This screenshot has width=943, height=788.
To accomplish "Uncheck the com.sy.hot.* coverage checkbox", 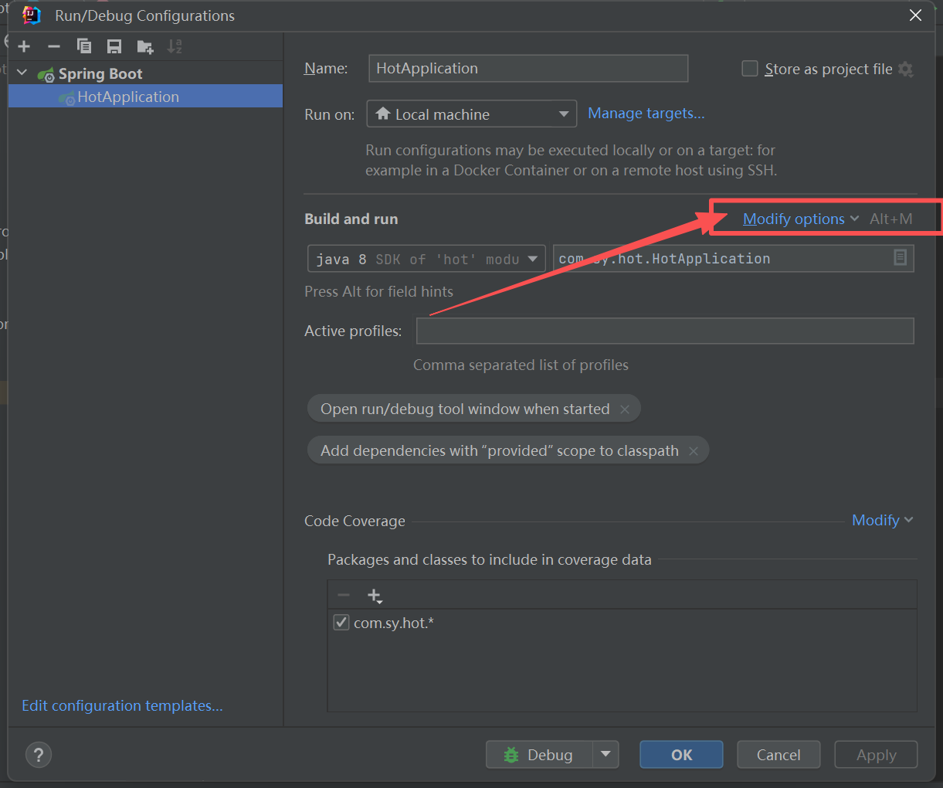I will coord(341,622).
